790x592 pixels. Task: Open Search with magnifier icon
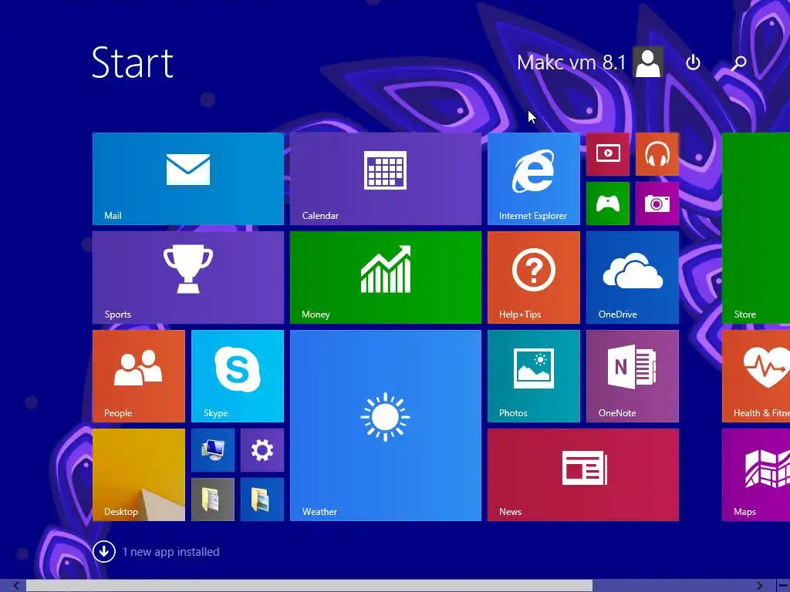click(x=738, y=63)
